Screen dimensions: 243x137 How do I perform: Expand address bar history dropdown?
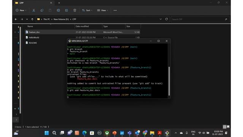[161, 19]
